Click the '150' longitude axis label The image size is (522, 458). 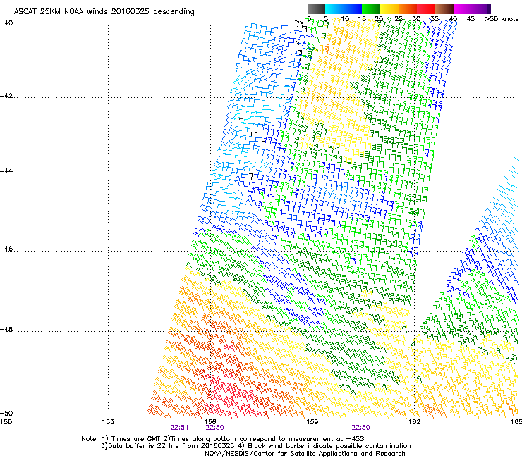(x=6, y=422)
